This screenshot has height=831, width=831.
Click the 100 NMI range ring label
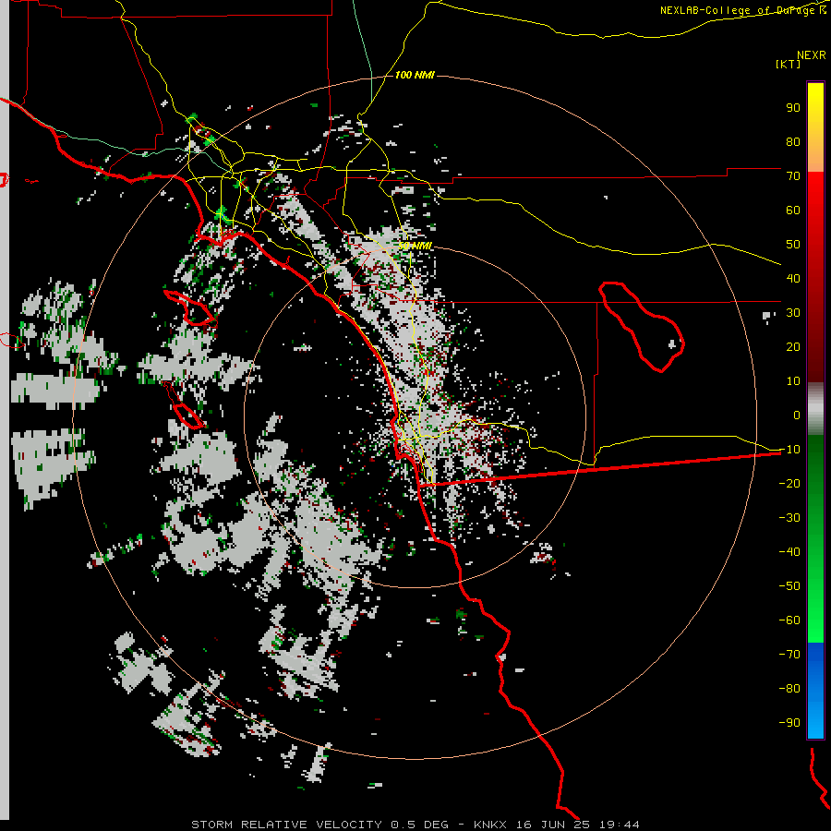pyautogui.click(x=415, y=75)
